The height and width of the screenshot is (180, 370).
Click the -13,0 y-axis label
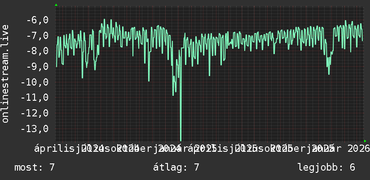point(35,129)
